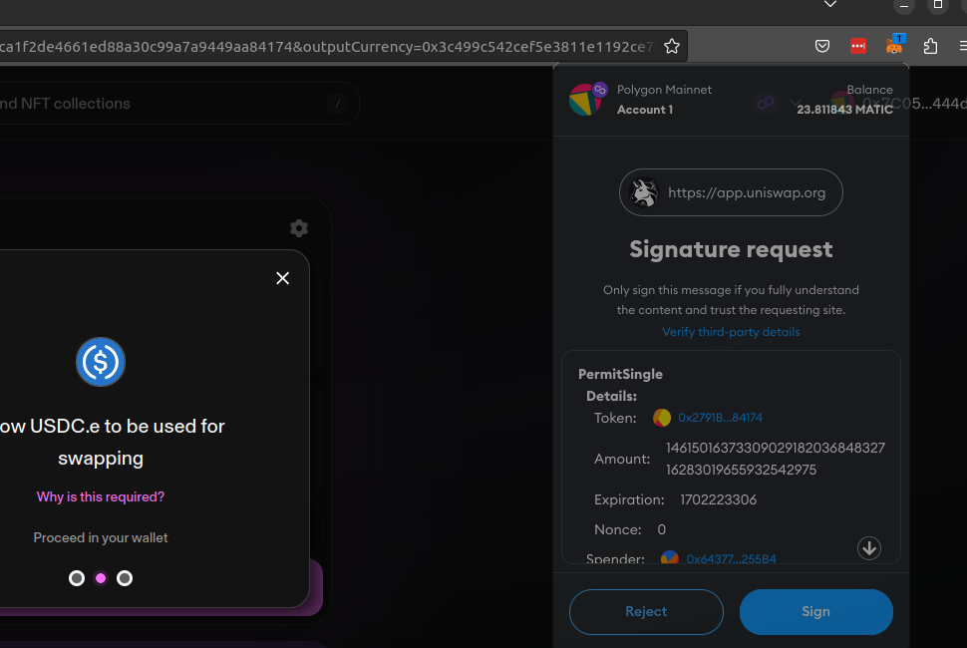Click the token address identicon
The height and width of the screenshot is (648, 967).
coord(662,418)
